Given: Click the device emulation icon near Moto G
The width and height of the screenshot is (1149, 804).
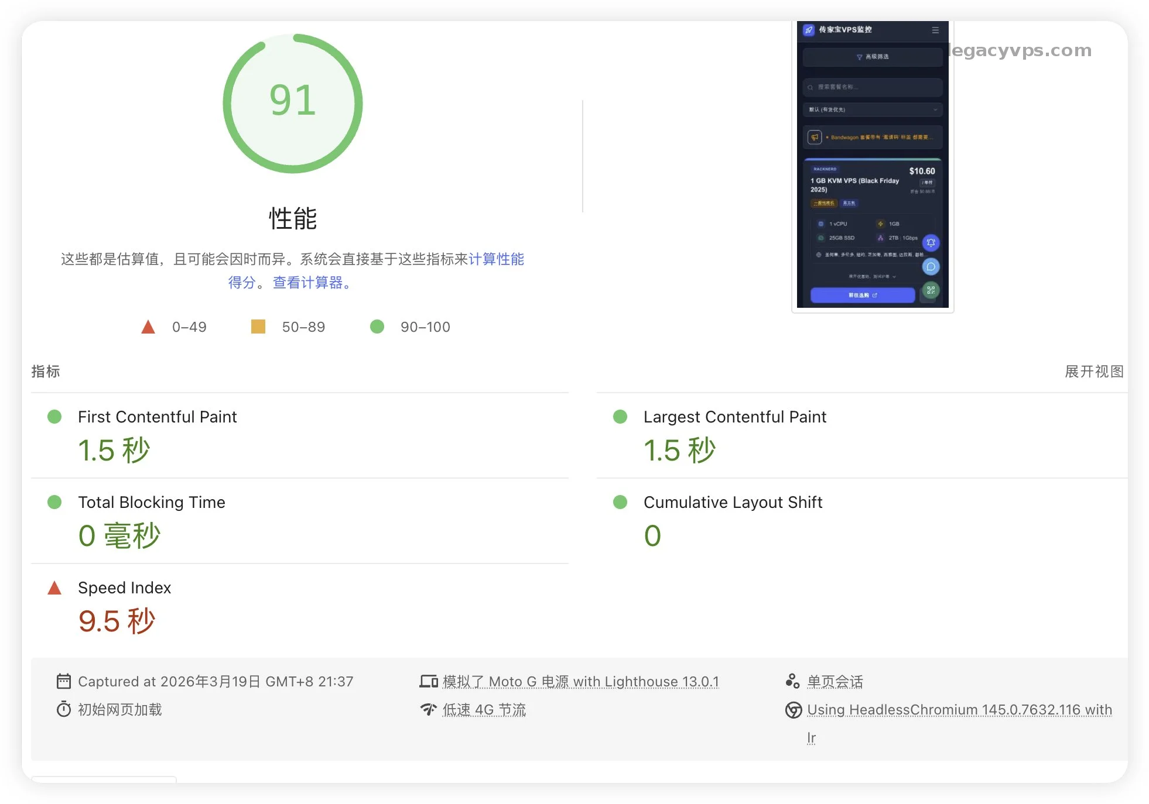Looking at the screenshot, I should pos(429,681).
